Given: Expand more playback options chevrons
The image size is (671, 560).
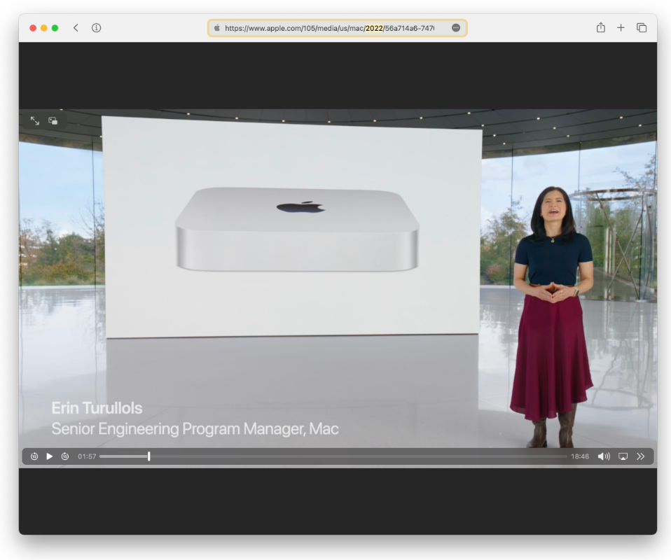Looking at the screenshot, I should click(x=640, y=456).
